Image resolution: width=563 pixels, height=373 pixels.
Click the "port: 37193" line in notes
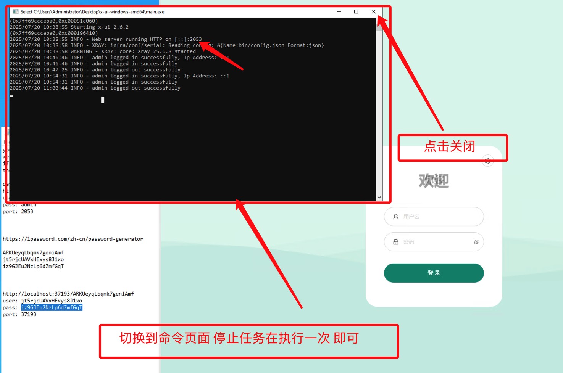coord(19,315)
